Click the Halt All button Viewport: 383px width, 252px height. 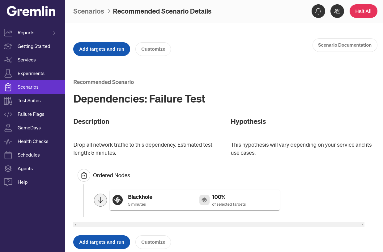[363, 11]
